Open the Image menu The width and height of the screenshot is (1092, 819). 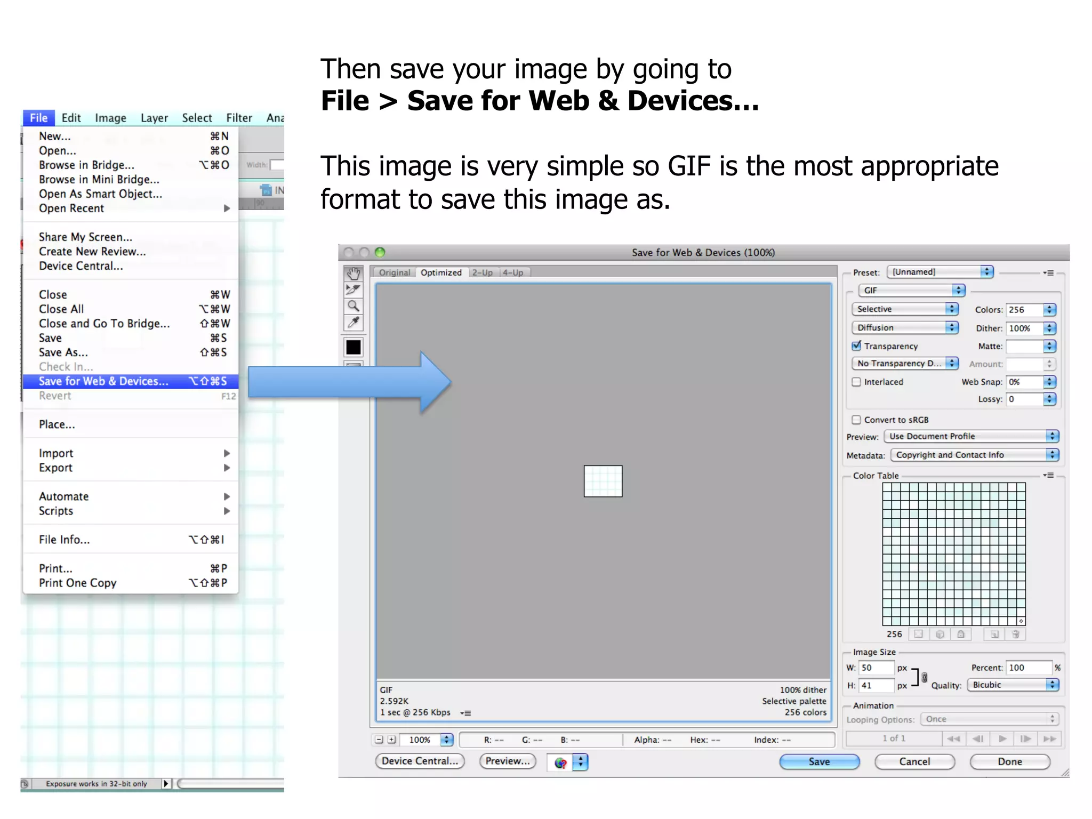110,118
